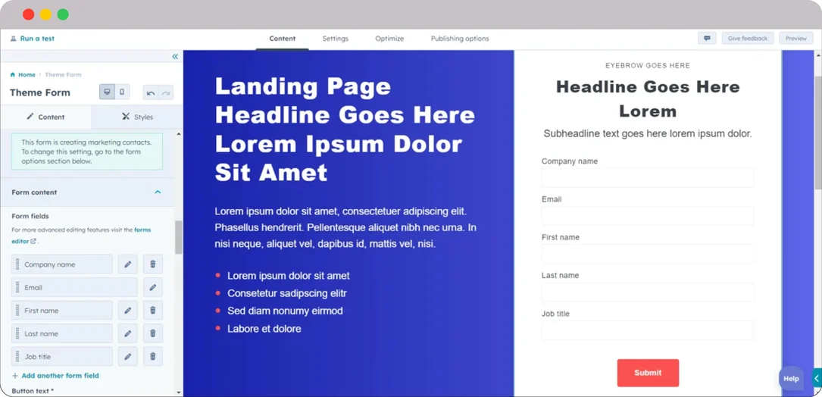Click the Run a test flask icon
The height and width of the screenshot is (397, 822).
pyautogui.click(x=13, y=39)
